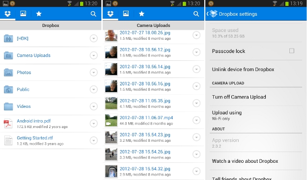Image resolution: width=307 pixels, height=180 pixels.
Task: Open the Public folder icon
Action: 8,89
